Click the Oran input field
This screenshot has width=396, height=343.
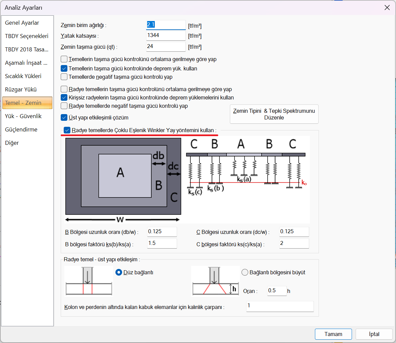click(x=277, y=291)
